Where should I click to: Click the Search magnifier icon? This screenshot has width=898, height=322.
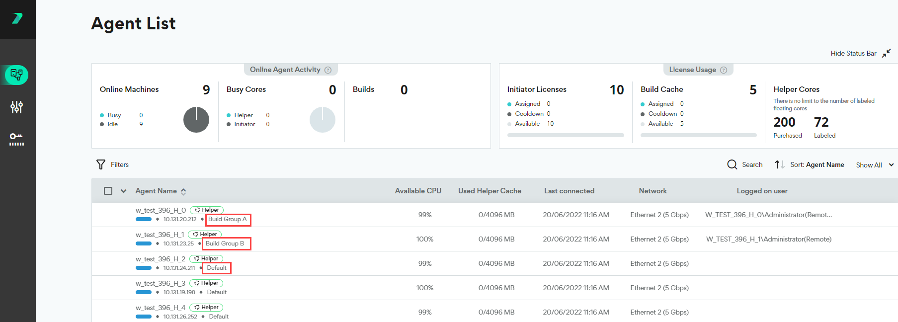tap(732, 164)
